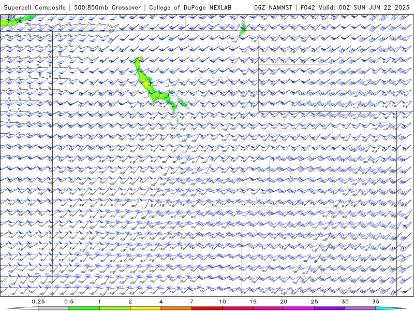
Task: Click the yellow core inside the central green region
Action: (146, 83)
